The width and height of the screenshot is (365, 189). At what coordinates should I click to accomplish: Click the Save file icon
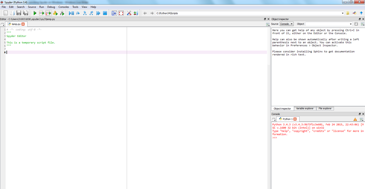(19, 13)
